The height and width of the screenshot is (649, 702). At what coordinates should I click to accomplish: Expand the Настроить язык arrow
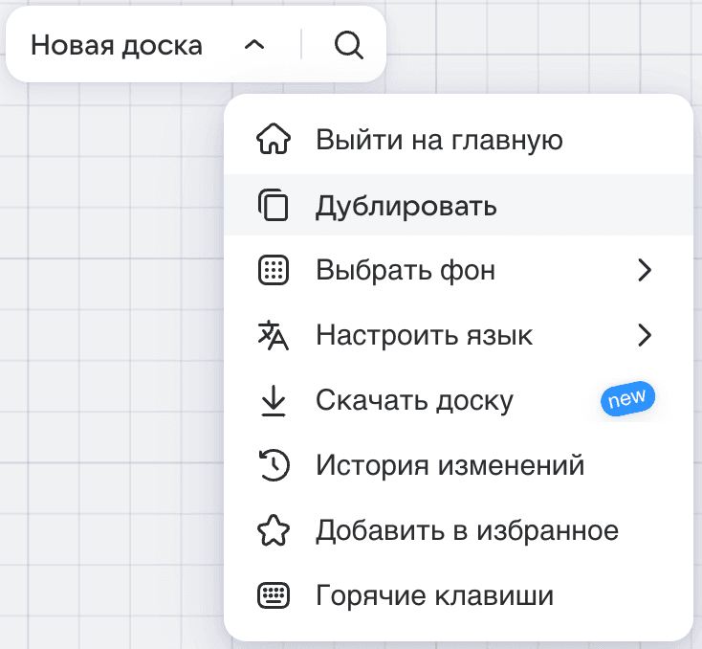[x=645, y=335]
